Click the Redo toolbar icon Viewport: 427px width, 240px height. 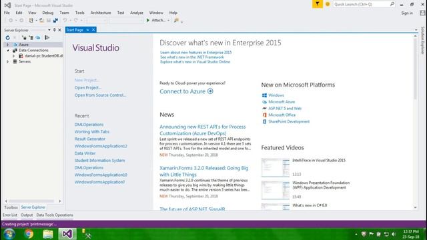click(76, 20)
